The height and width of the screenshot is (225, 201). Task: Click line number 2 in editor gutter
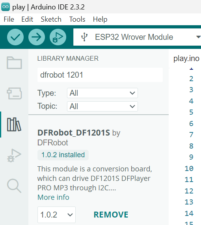coord(191,79)
